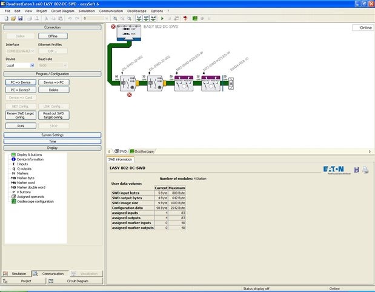Click the PC => Device button
This screenshot has height=292, width=375.
[21, 82]
